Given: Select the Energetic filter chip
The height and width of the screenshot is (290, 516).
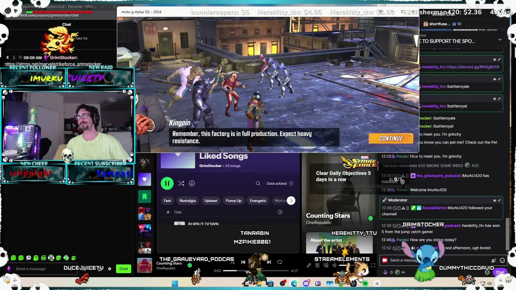Looking at the screenshot, I should click(258, 201).
